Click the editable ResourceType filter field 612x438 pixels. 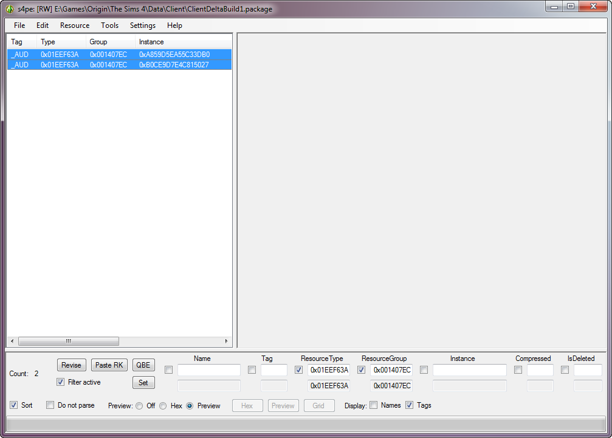(329, 370)
